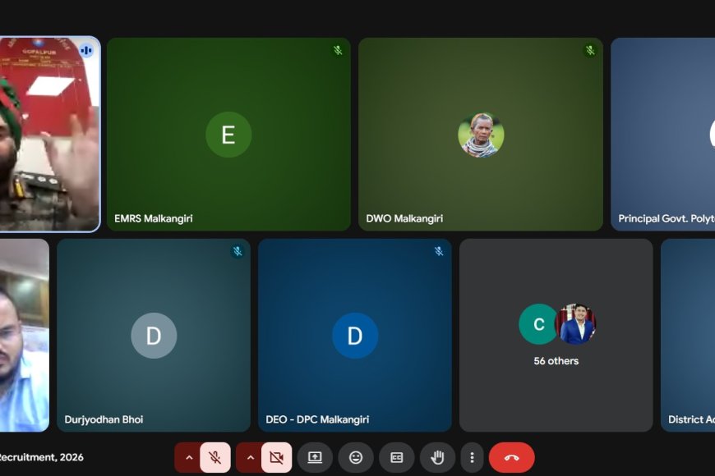Screen dimensions: 715x476
Task: Unmute the microphone
Action: (215, 457)
